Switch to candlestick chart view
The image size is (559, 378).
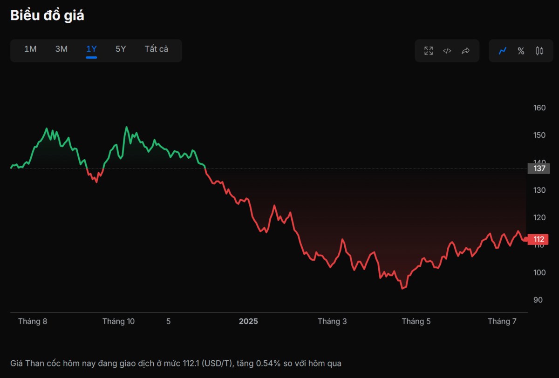click(x=539, y=51)
